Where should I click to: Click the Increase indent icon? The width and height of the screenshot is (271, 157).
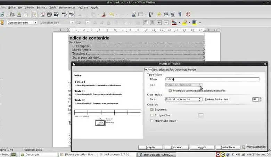click(x=166, y=23)
